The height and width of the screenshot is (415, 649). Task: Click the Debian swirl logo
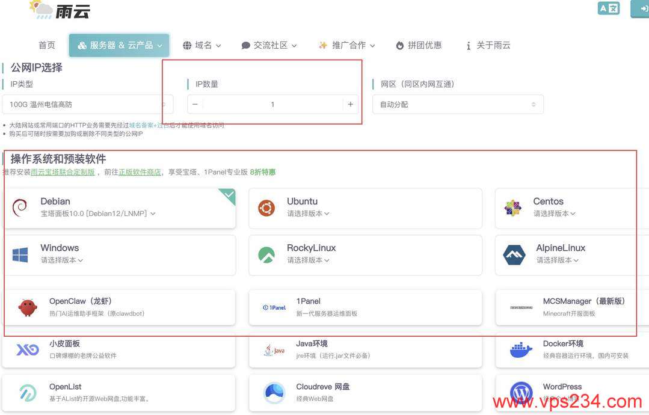(20, 207)
